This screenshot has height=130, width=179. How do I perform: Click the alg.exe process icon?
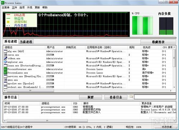[x=5, y=51]
